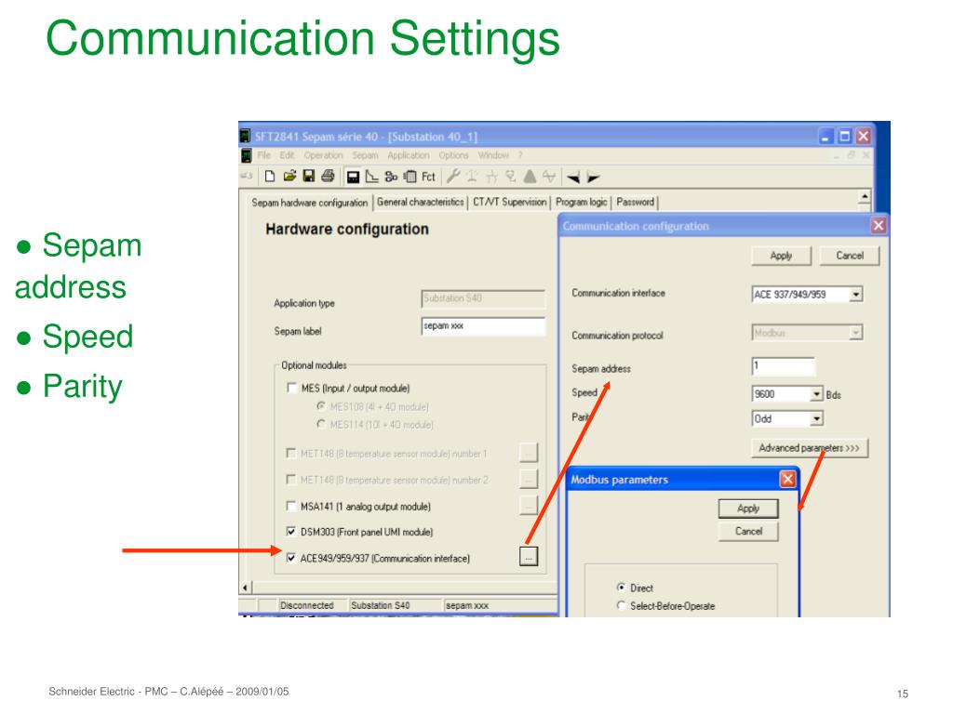
Task: Click the program logic toolbar icon
Action: tap(392, 177)
